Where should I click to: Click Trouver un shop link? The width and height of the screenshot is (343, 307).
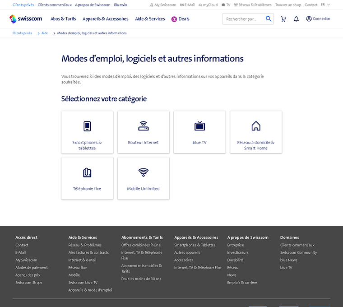pos(288,5)
